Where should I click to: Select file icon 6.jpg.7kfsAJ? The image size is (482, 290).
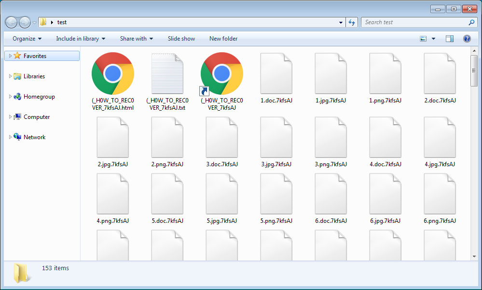tap(385, 194)
